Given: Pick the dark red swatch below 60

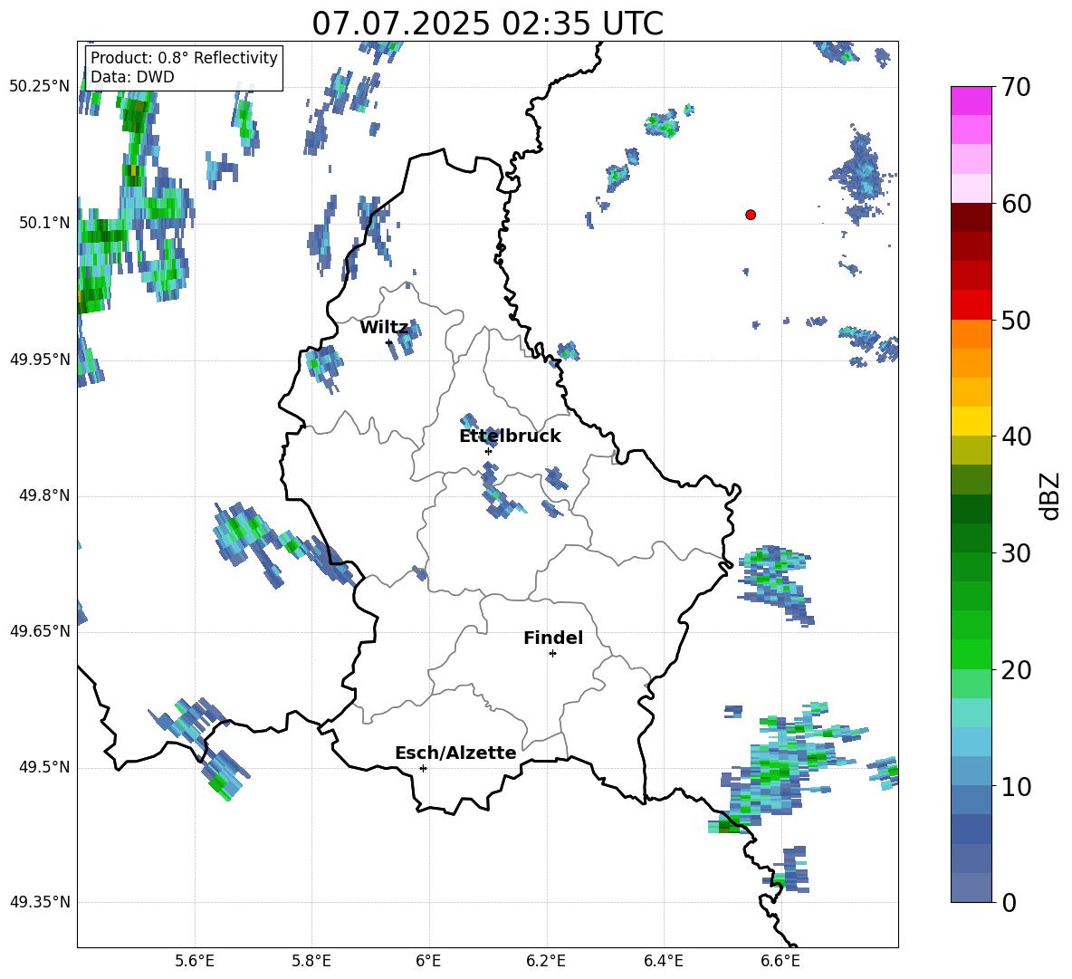Looking at the screenshot, I should coord(971,217).
